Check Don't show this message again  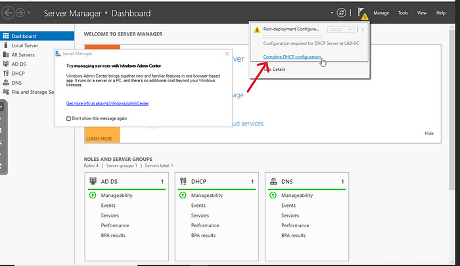68,118
